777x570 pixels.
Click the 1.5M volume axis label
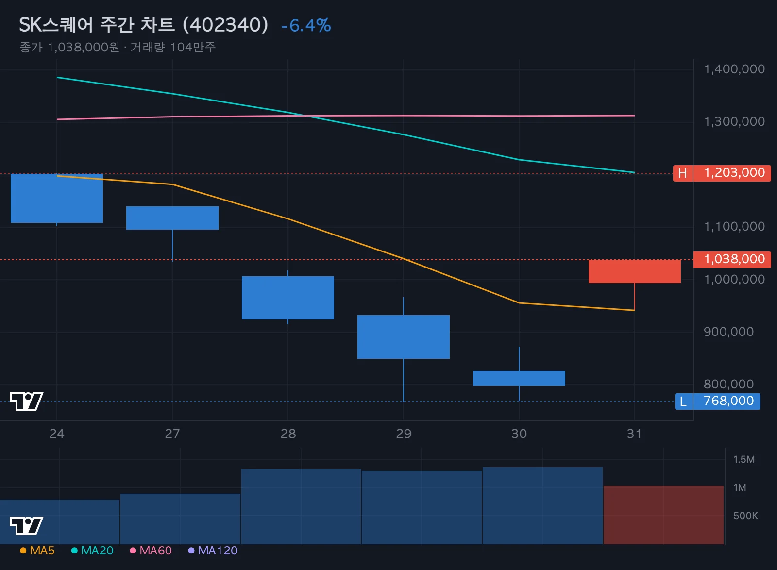pyautogui.click(x=744, y=459)
